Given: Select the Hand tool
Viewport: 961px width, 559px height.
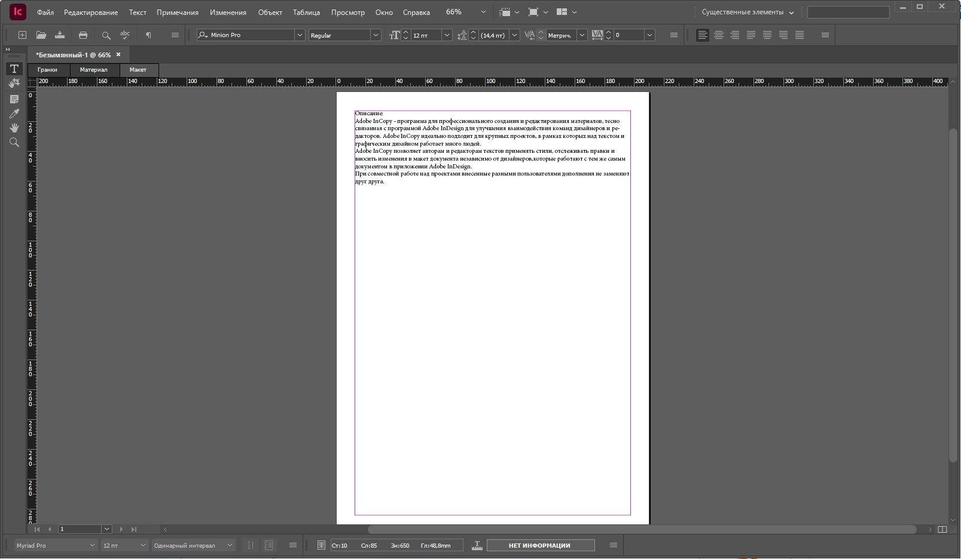Looking at the screenshot, I should point(14,128).
